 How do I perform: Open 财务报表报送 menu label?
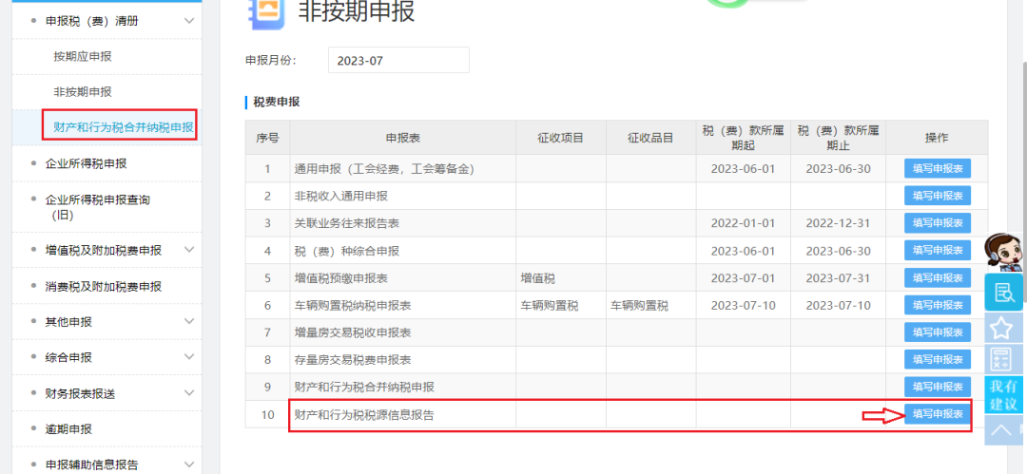[x=80, y=393]
